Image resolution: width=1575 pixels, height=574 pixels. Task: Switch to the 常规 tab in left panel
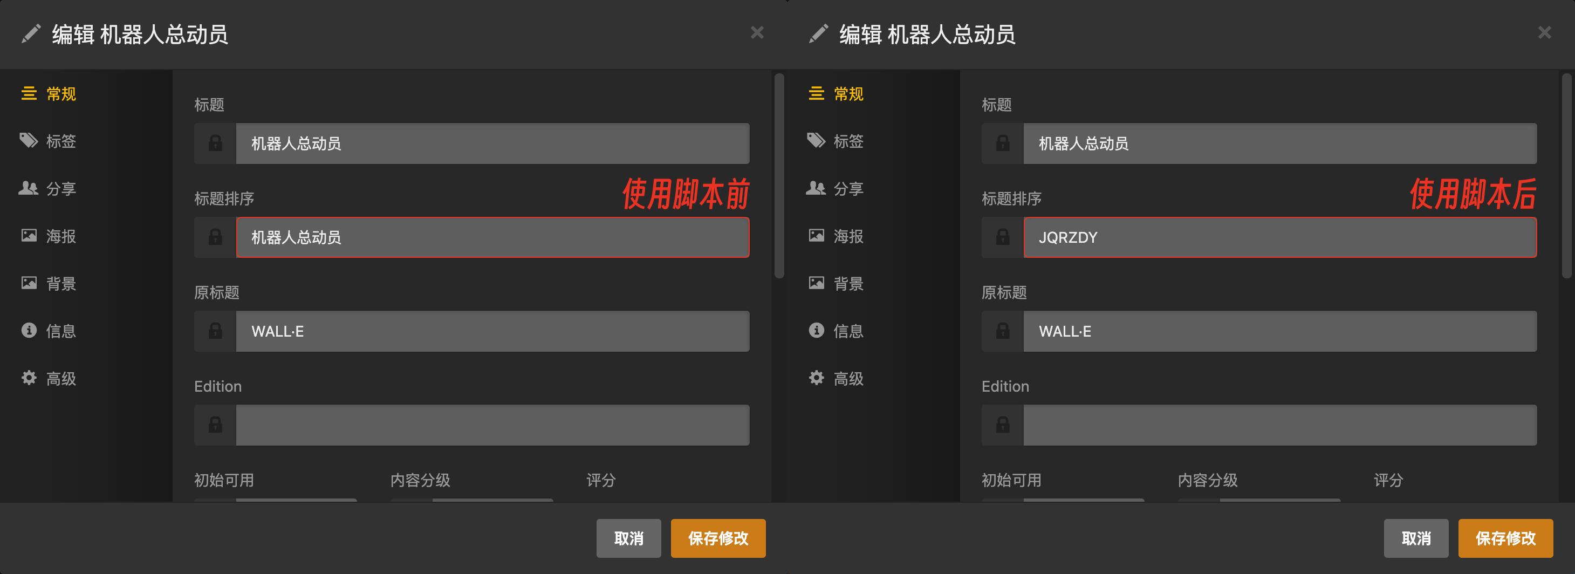(59, 94)
